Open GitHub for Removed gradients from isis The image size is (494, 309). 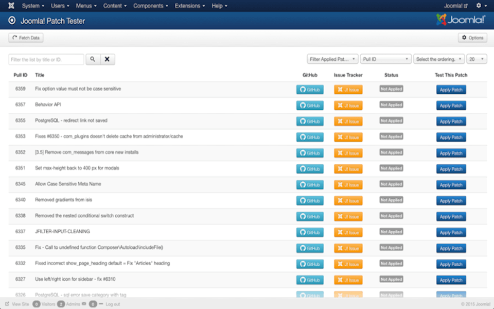click(310, 200)
